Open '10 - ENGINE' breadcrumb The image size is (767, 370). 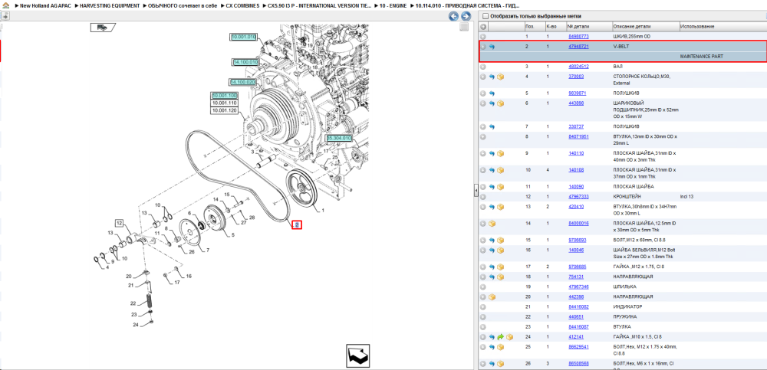click(392, 5)
